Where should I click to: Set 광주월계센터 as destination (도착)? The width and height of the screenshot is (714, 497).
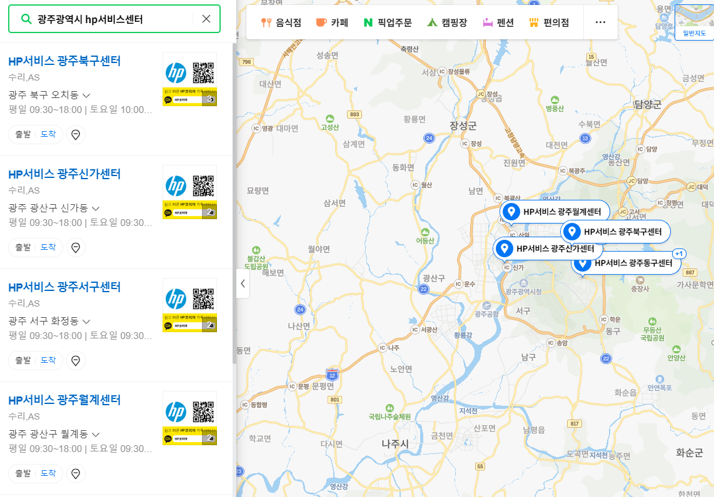48,473
